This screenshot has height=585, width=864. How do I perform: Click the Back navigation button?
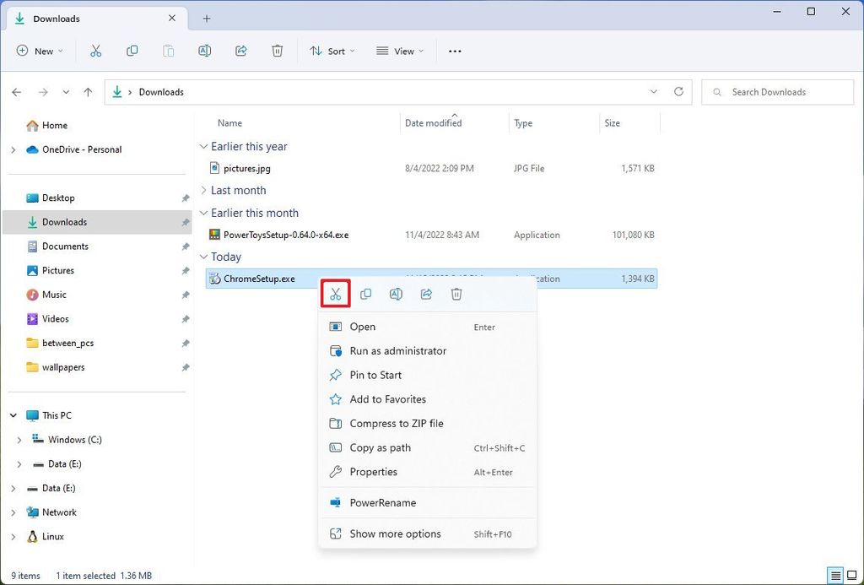click(x=17, y=91)
